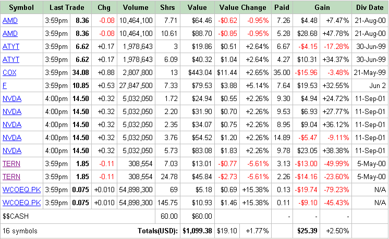Open the NVDA link in the 3.76 shares row
The image size is (389, 239).
pyautogui.click(x=12, y=137)
